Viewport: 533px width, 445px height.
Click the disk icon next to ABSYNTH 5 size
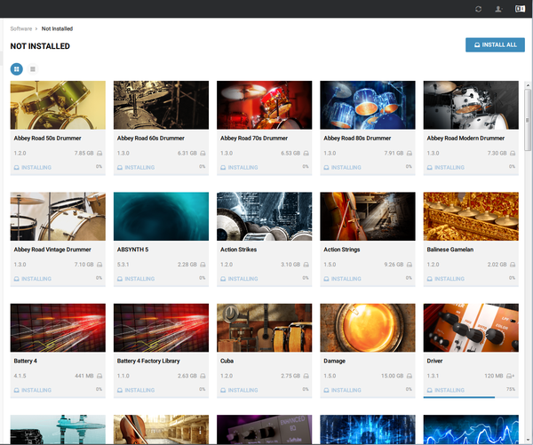tap(203, 265)
